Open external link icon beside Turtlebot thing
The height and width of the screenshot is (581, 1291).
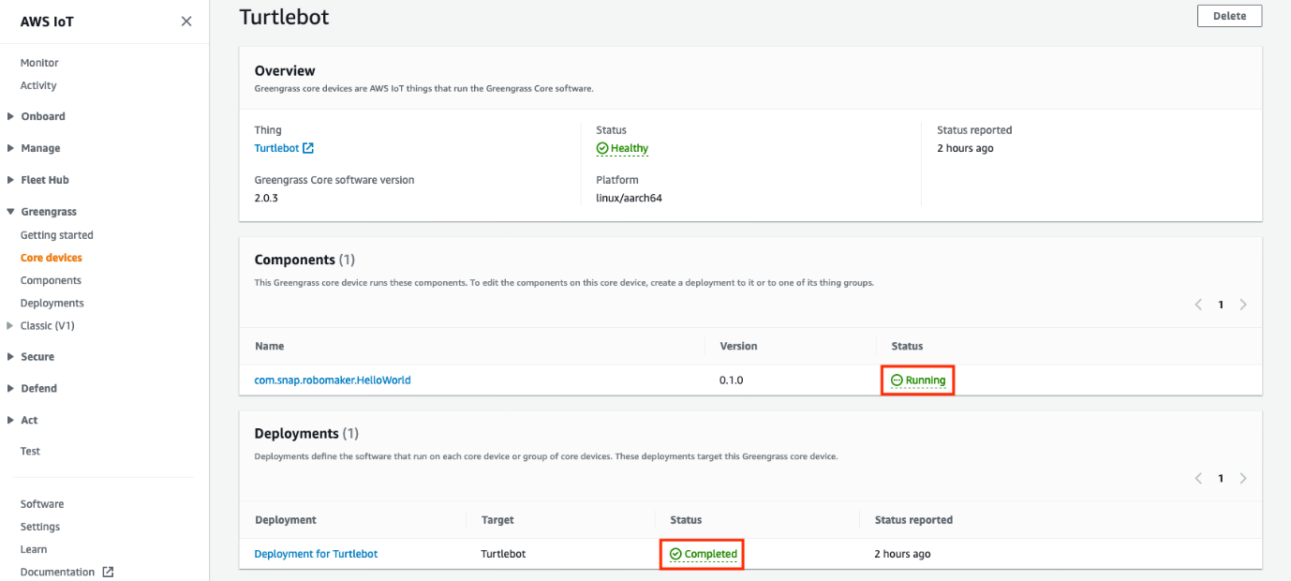pos(308,148)
